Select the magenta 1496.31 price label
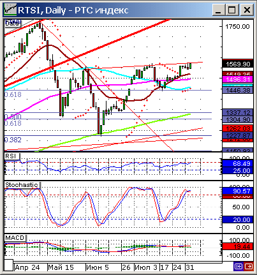 [x=238, y=80]
